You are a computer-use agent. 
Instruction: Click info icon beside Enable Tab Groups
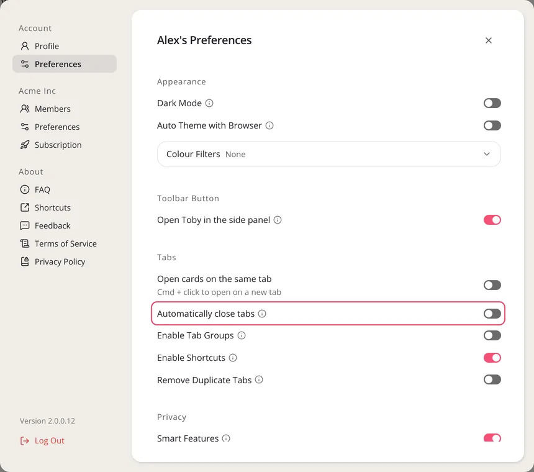click(242, 335)
